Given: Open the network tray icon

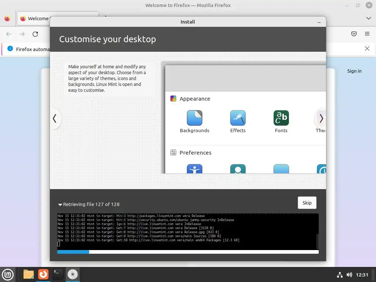Looking at the screenshot, I should [x=340, y=275].
